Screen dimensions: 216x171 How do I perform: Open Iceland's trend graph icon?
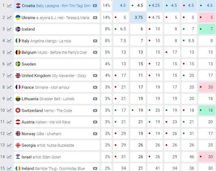point(9,29)
